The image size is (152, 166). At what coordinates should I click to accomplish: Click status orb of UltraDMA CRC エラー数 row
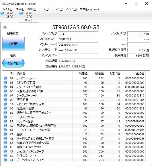click(5, 151)
